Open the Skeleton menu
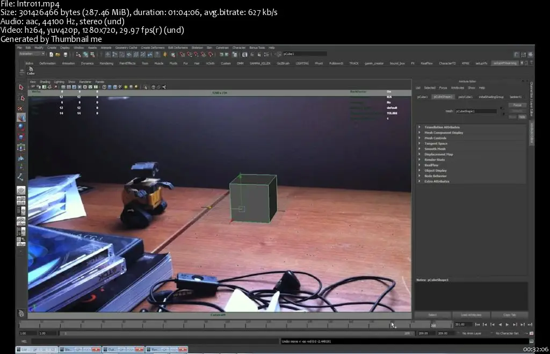This screenshot has height=354, width=550. pyautogui.click(x=197, y=48)
